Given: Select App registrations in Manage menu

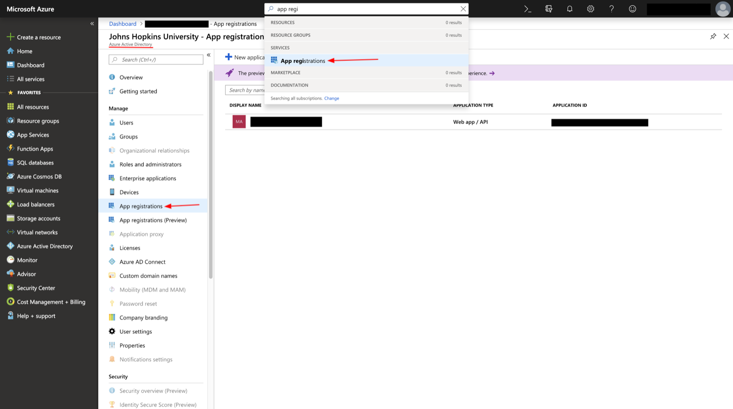Looking at the screenshot, I should (x=153, y=206).
